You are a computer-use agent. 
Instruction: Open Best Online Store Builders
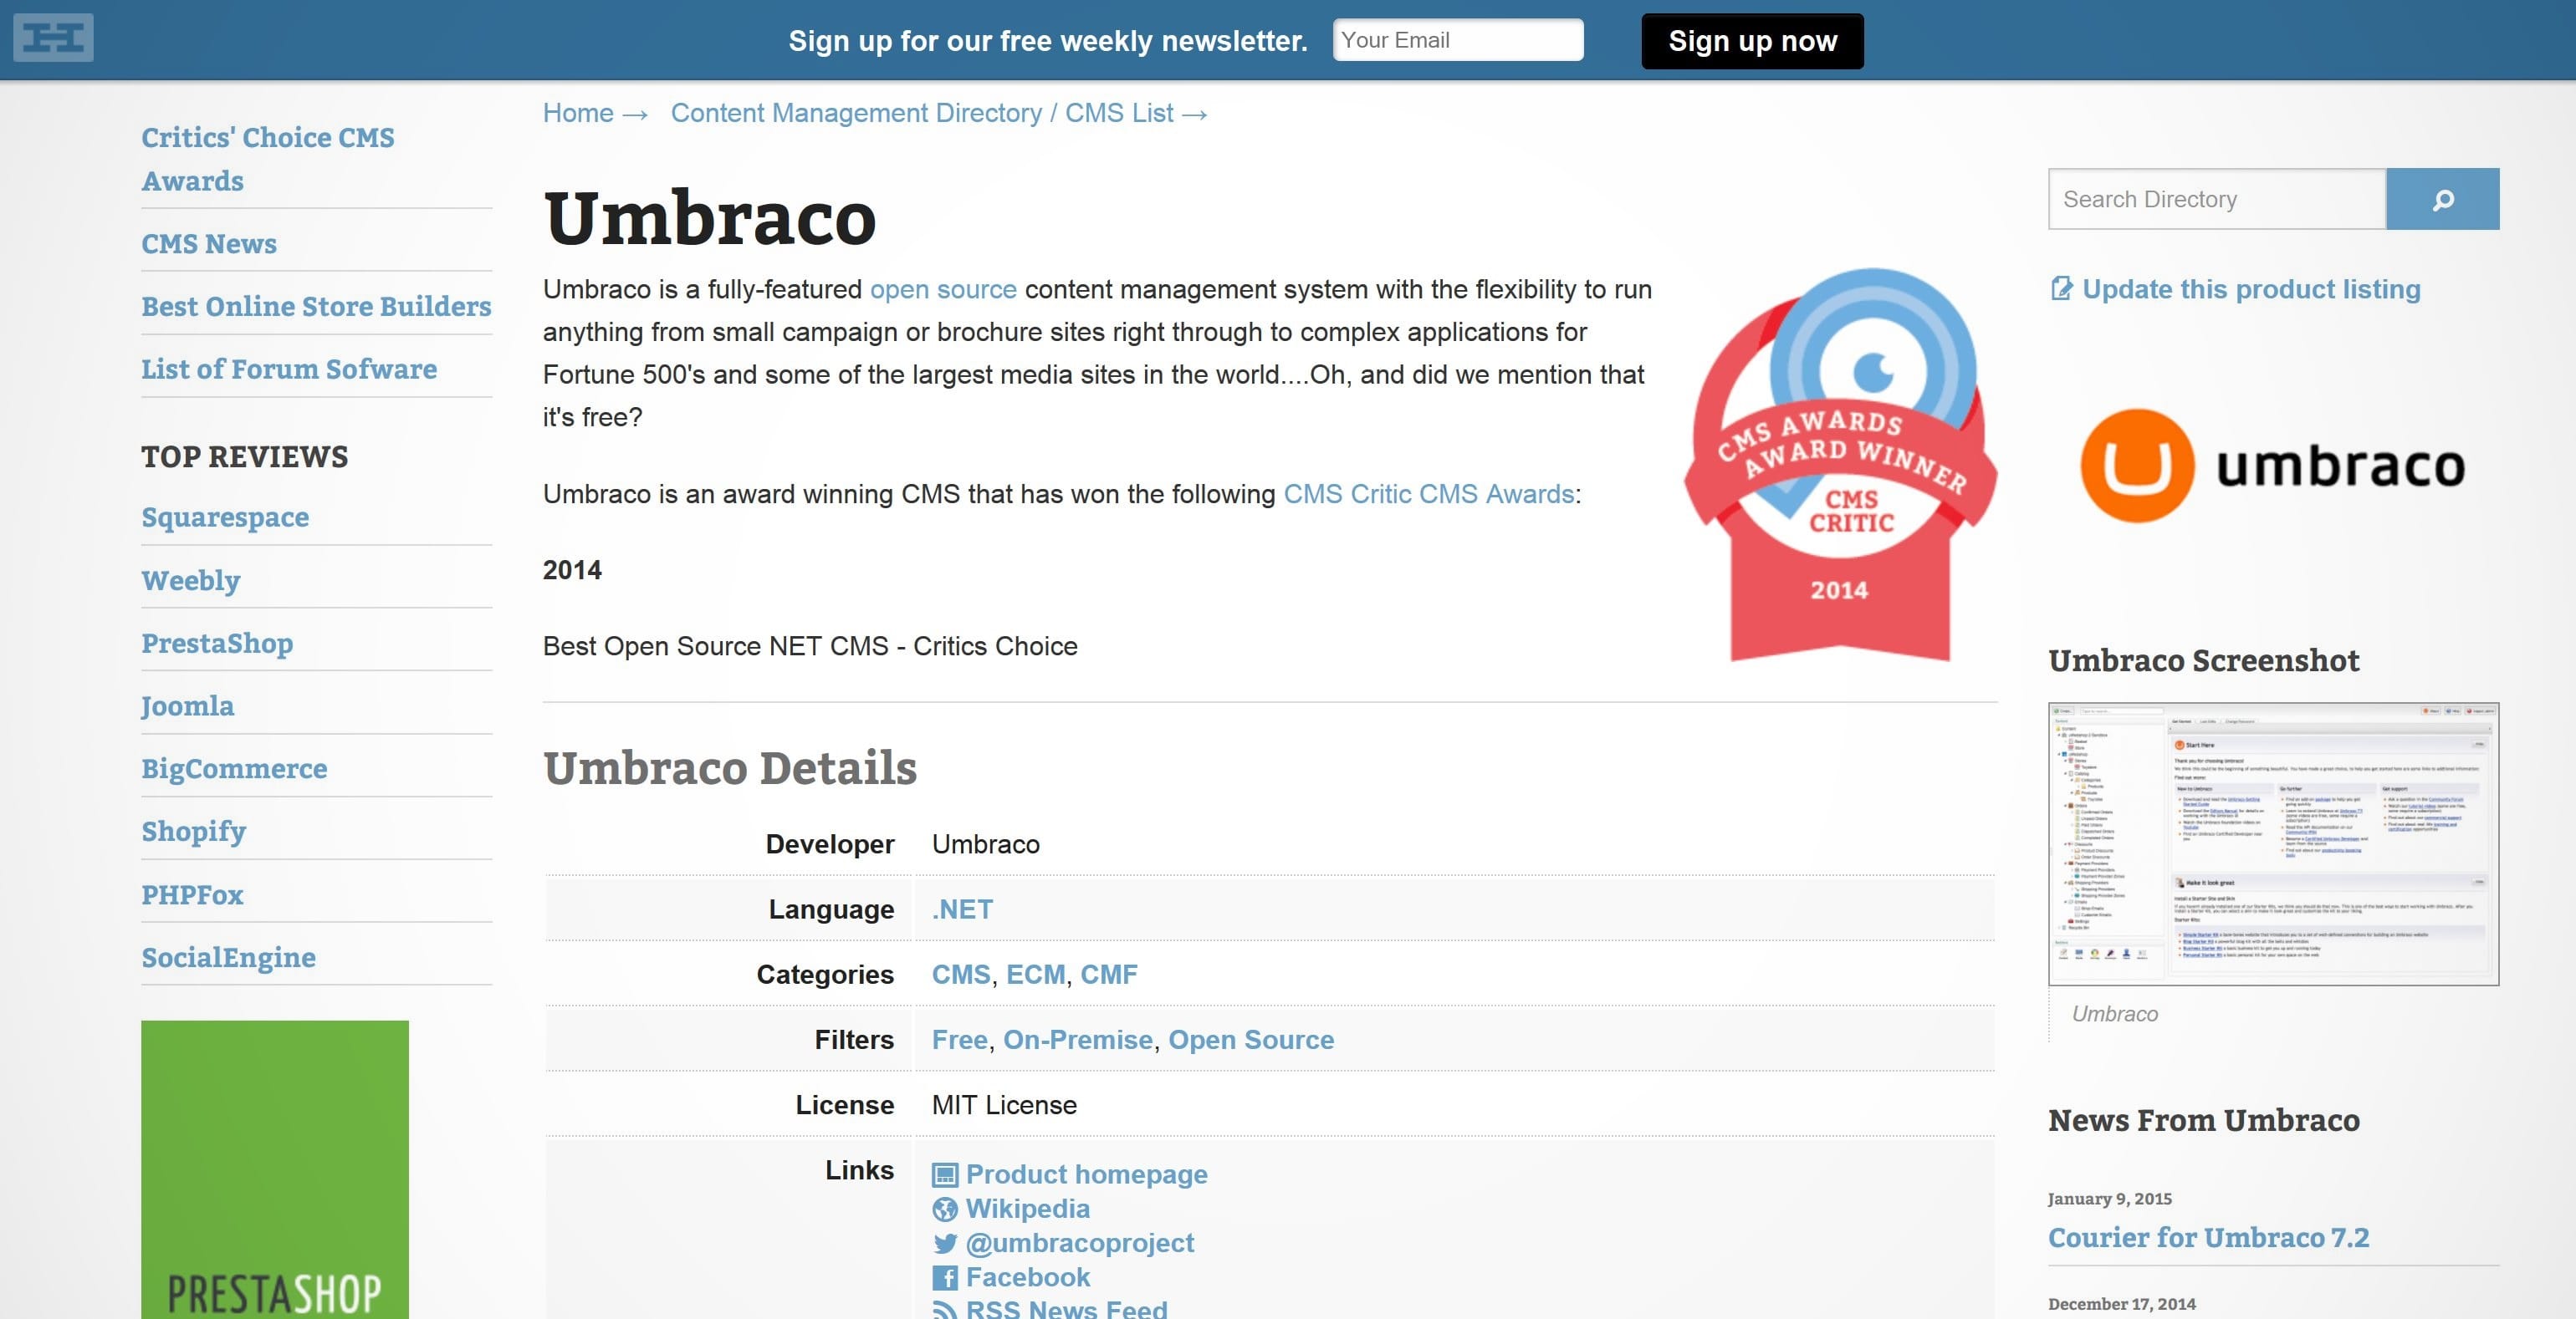pos(316,306)
